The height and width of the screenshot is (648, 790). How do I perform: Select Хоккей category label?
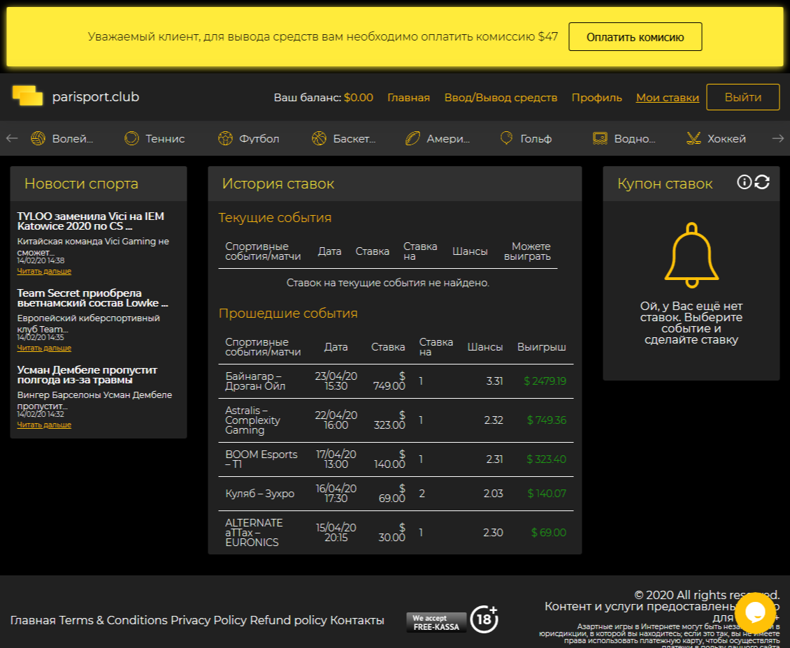pyautogui.click(x=726, y=138)
